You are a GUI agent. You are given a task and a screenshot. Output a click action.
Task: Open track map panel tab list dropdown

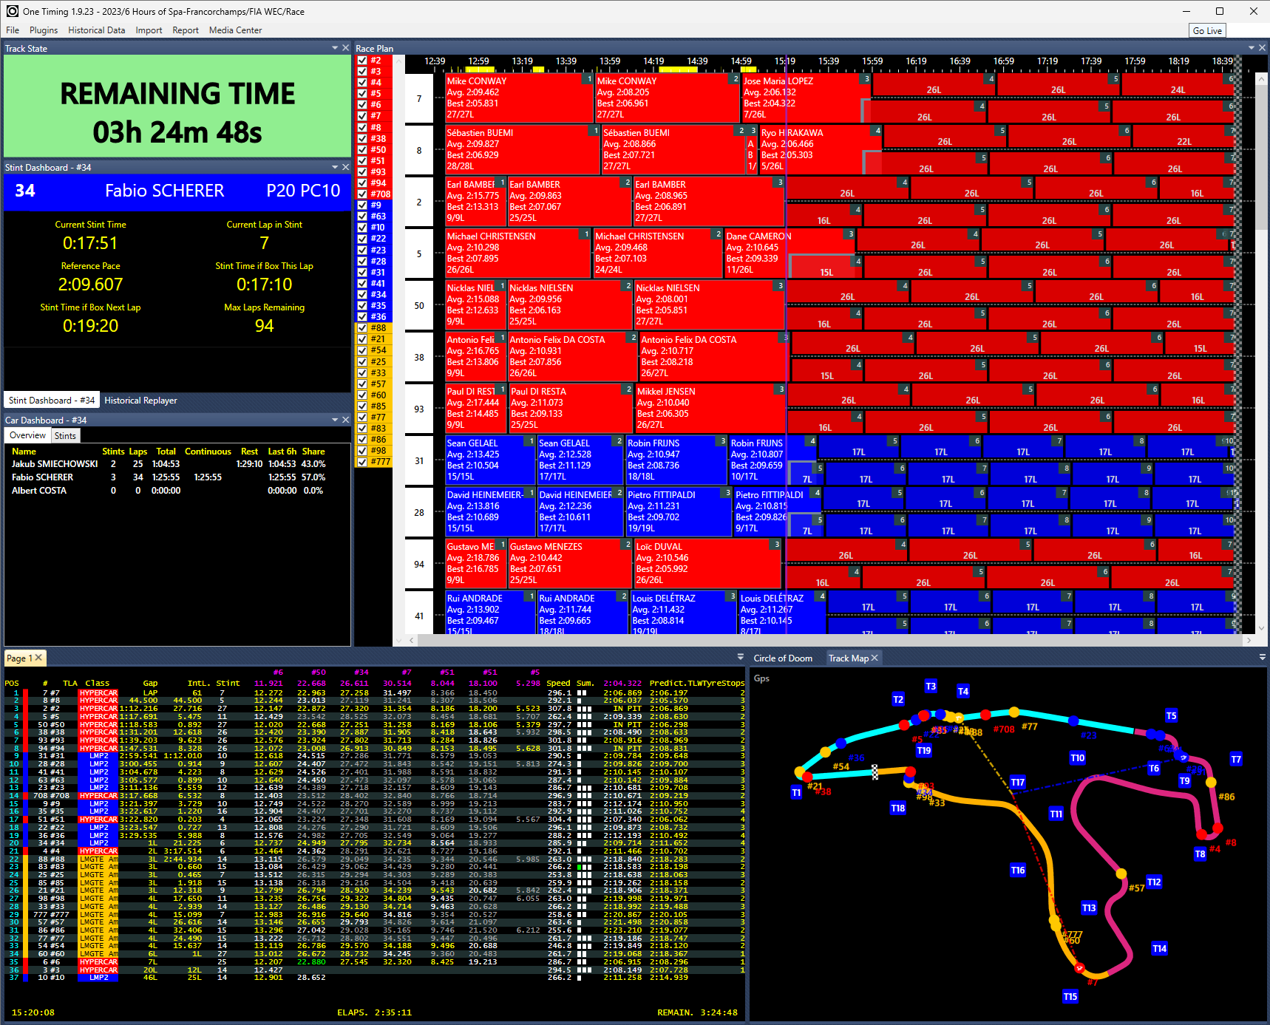tap(1263, 657)
